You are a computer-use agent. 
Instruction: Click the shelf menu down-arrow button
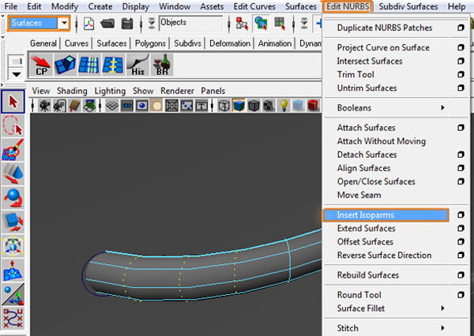point(16,74)
